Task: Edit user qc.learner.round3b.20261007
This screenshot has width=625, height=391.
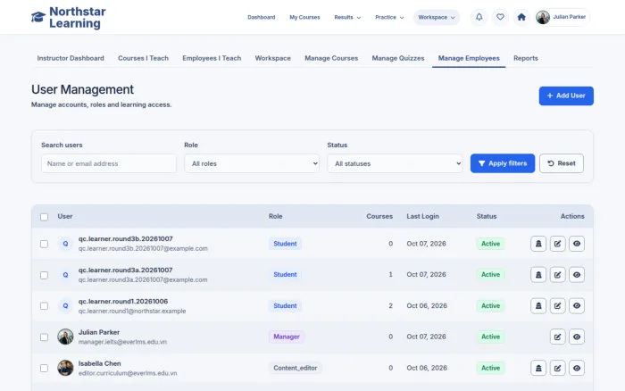Action: 558,244
